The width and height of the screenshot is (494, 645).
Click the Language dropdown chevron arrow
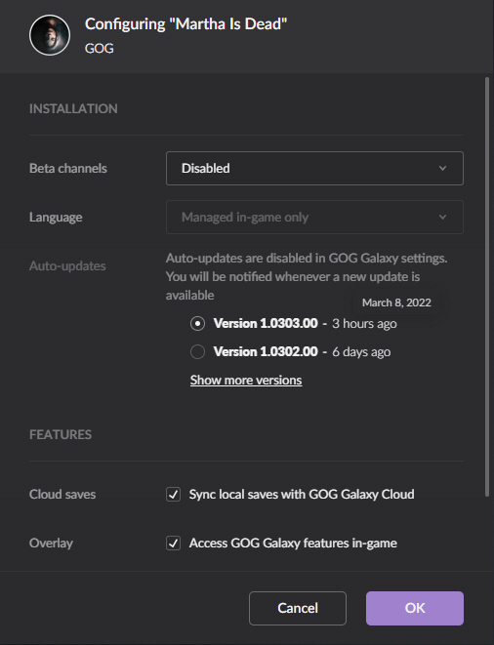pyautogui.click(x=442, y=217)
